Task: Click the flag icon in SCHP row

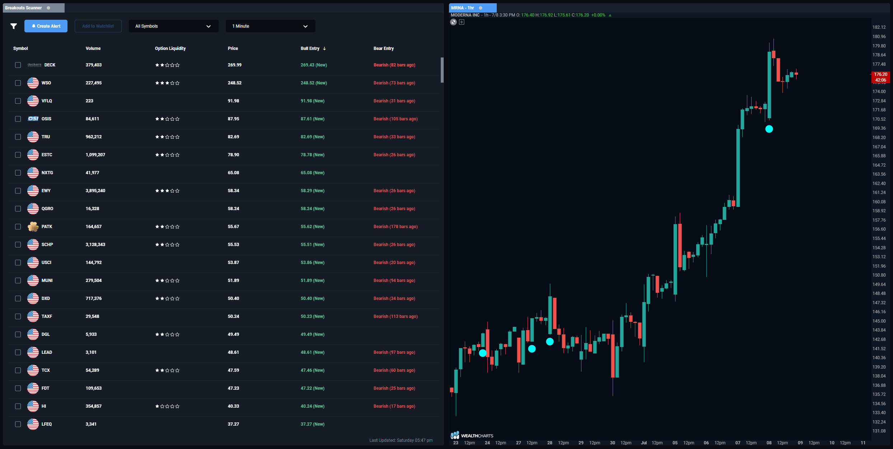Action: coord(33,245)
